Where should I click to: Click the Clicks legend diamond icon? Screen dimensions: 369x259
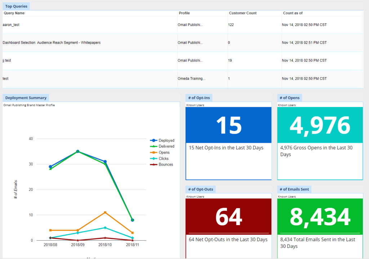pos(154,158)
